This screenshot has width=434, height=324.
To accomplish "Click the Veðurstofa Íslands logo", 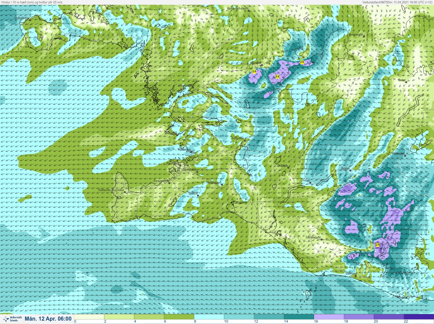I will click(12, 319).
